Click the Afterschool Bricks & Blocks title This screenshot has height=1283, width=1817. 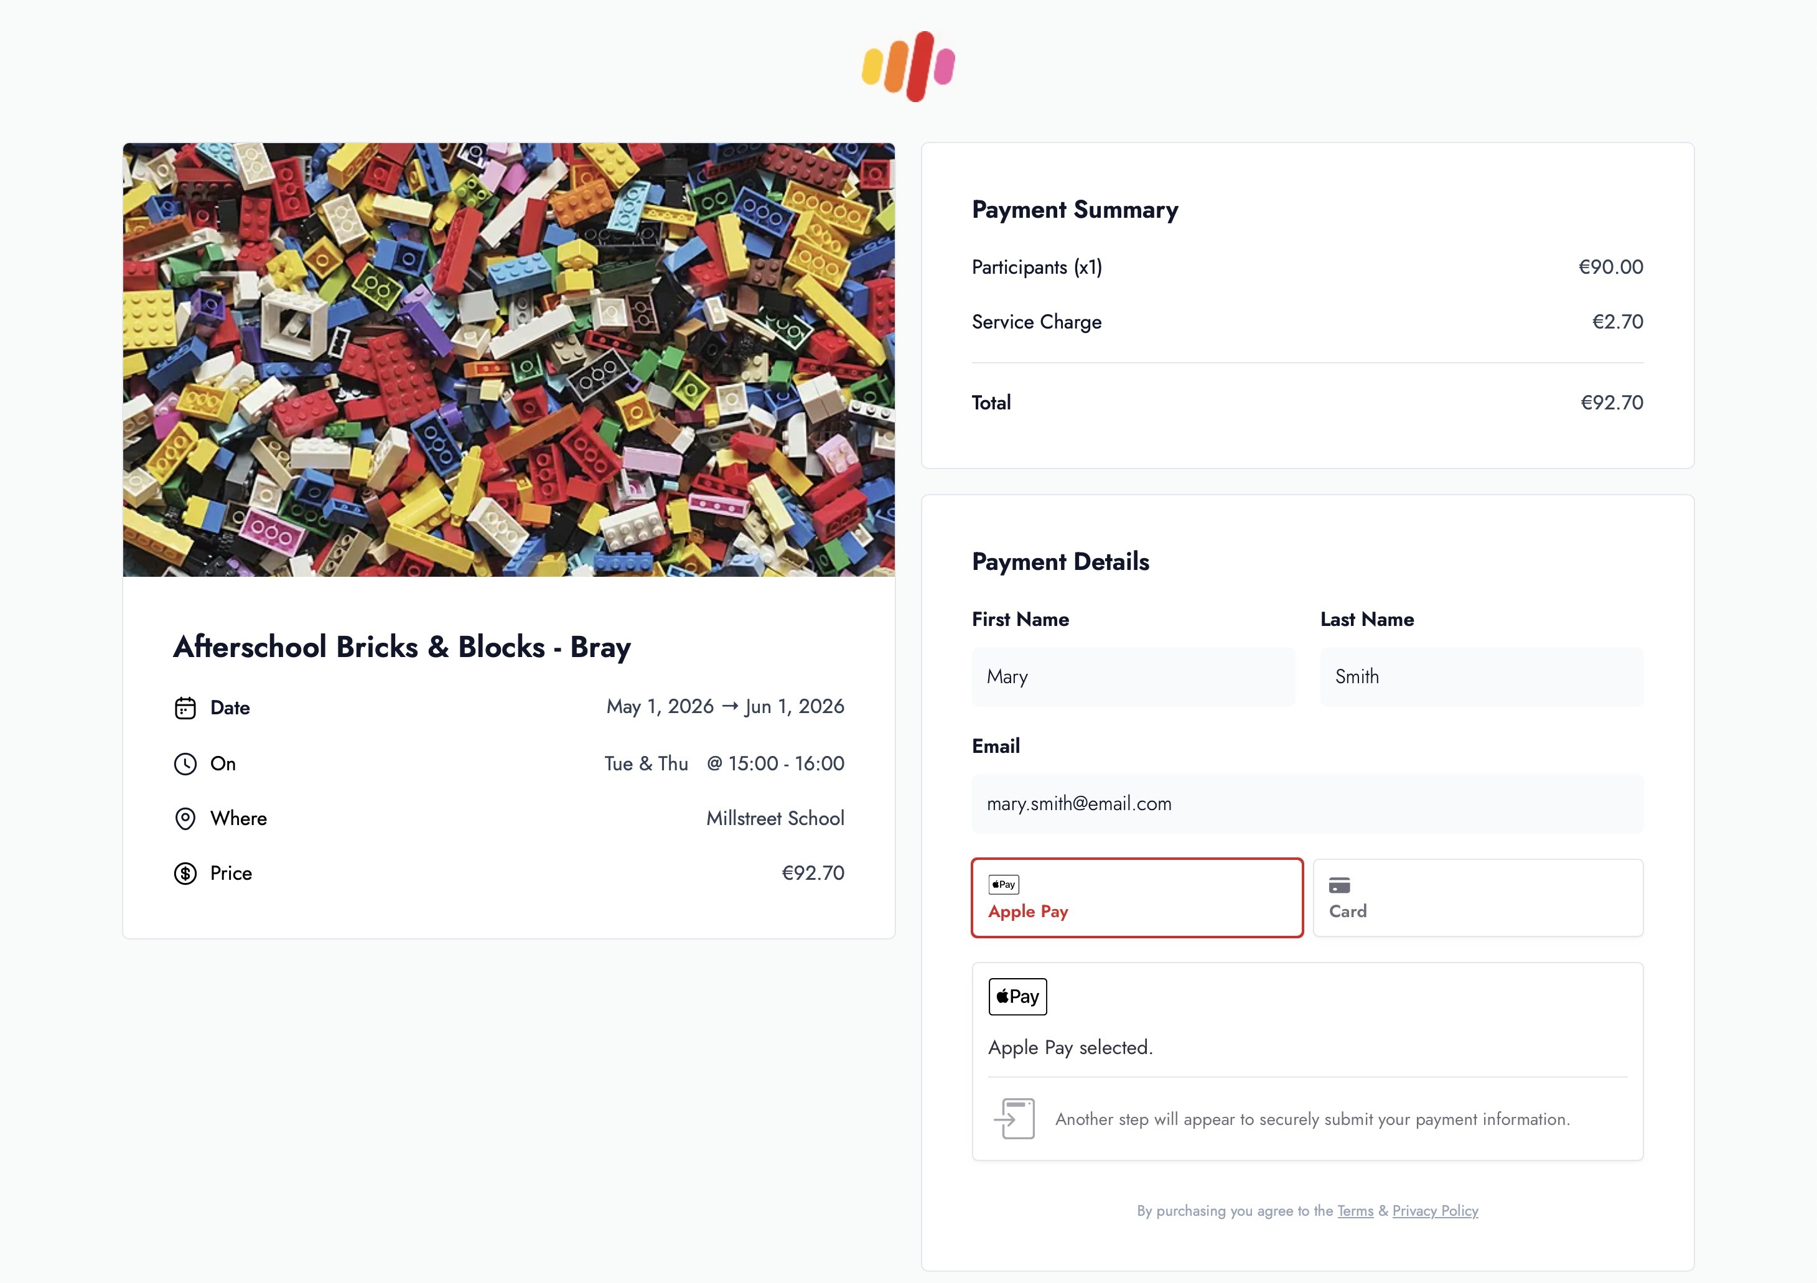[x=402, y=646]
